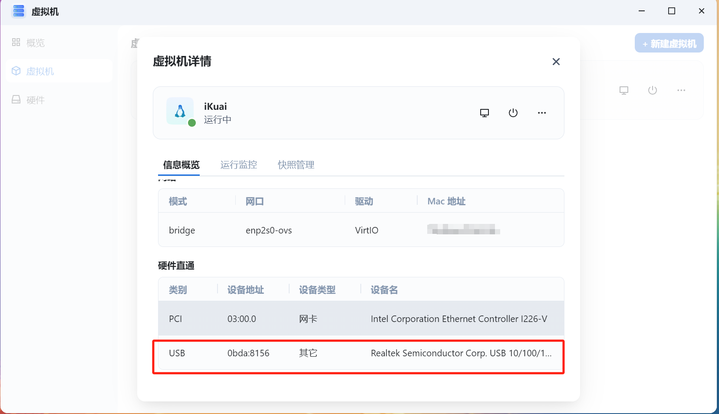The height and width of the screenshot is (414, 719).
Task: Click 网口 column header
Action: click(x=255, y=201)
